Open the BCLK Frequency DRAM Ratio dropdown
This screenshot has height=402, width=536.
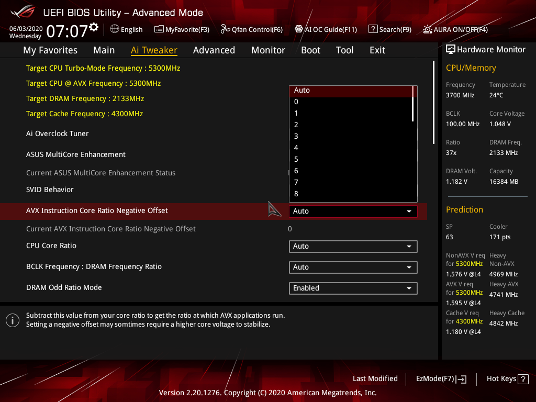click(353, 267)
